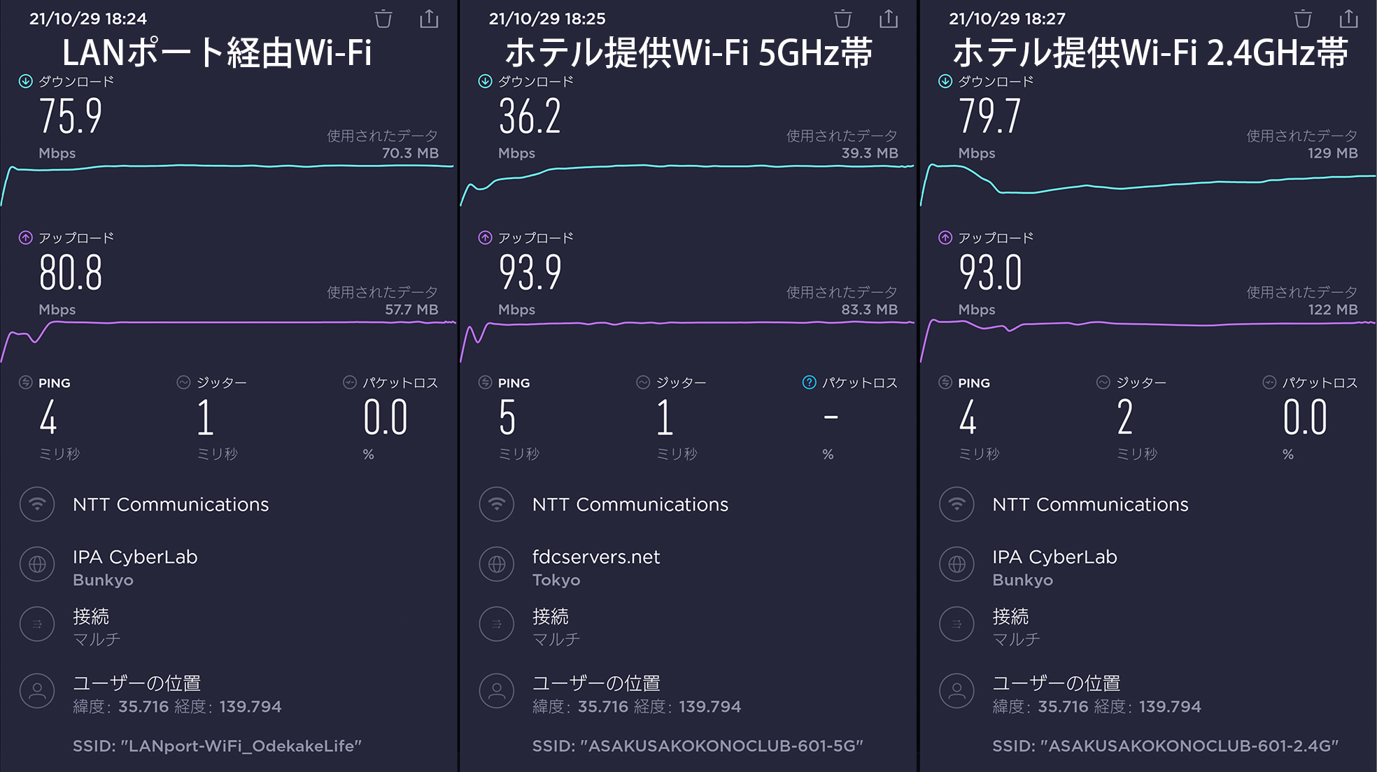Click PING icon in third panel
The width and height of the screenshot is (1377, 772).
(x=945, y=383)
